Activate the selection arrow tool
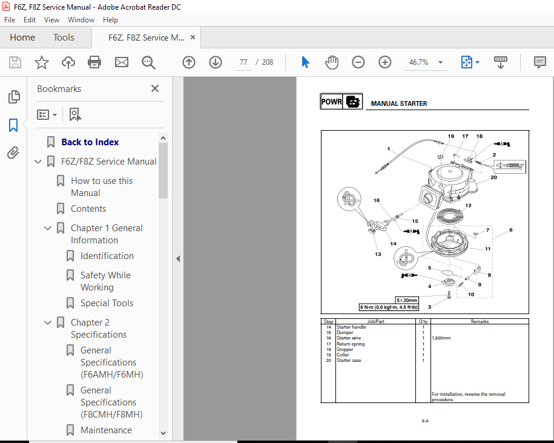Viewport: 554px width, 443px height. pyautogui.click(x=306, y=62)
